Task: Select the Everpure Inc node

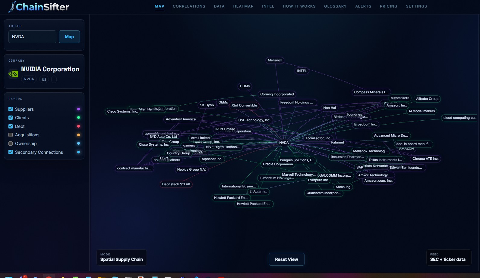Action: 318,180
